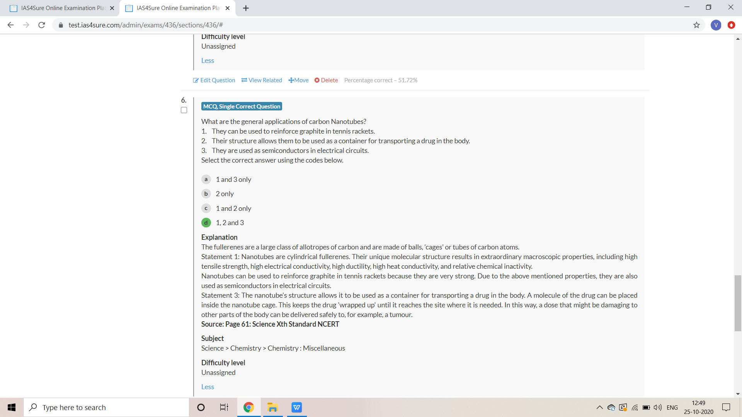Open a new browser tab
Screen dimensions: 742x417
[246, 8]
